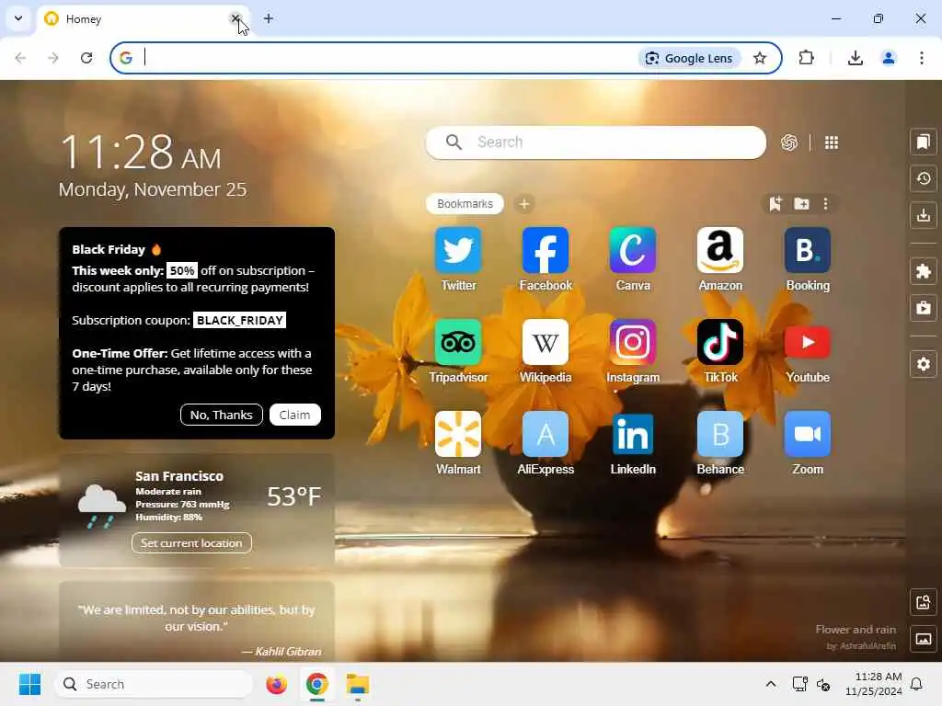Click Google Lens in address bar
The width and height of the screenshot is (942, 706).
(x=688, y=58)
